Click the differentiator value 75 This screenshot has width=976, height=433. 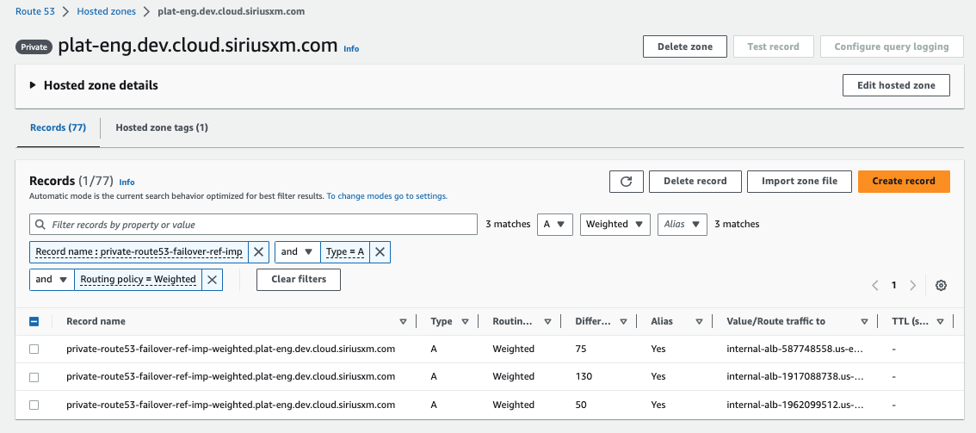point(581,349)
